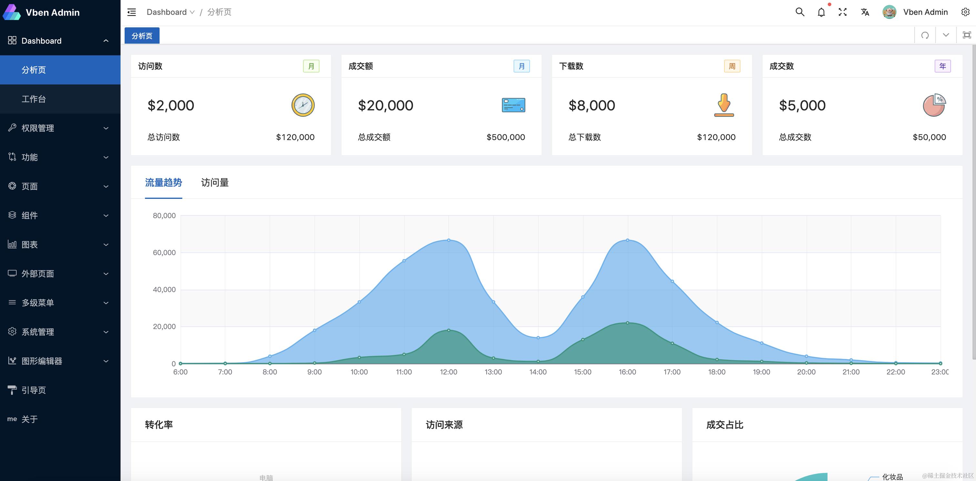This screenshot has height=481, width=976.
Task: Maximize the content area
Action: (967, 34)
